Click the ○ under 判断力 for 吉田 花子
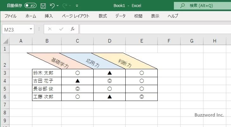Screen dimensions: 231x127 [x=142, y=81]
